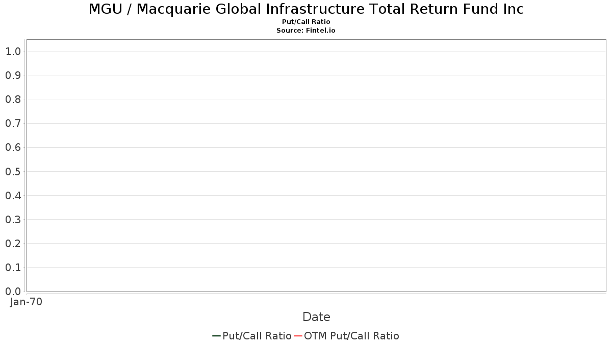This screenshot has height=344, width=612.
Task: Click the 0.3 y-axis tick label
Action: [x=13, y=220]
